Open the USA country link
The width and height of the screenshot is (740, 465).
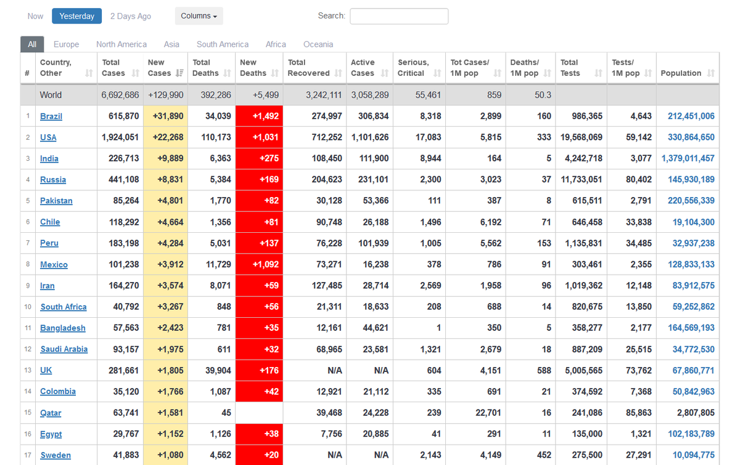coord(48,137)
